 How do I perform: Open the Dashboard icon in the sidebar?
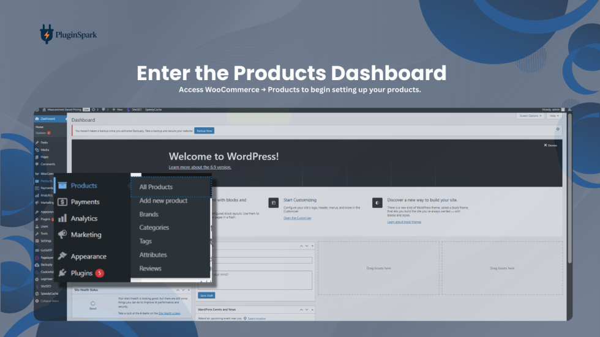37,119
